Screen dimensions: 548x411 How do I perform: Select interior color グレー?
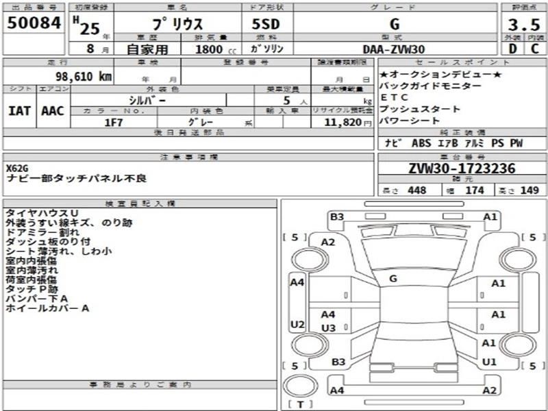[201, 122]
